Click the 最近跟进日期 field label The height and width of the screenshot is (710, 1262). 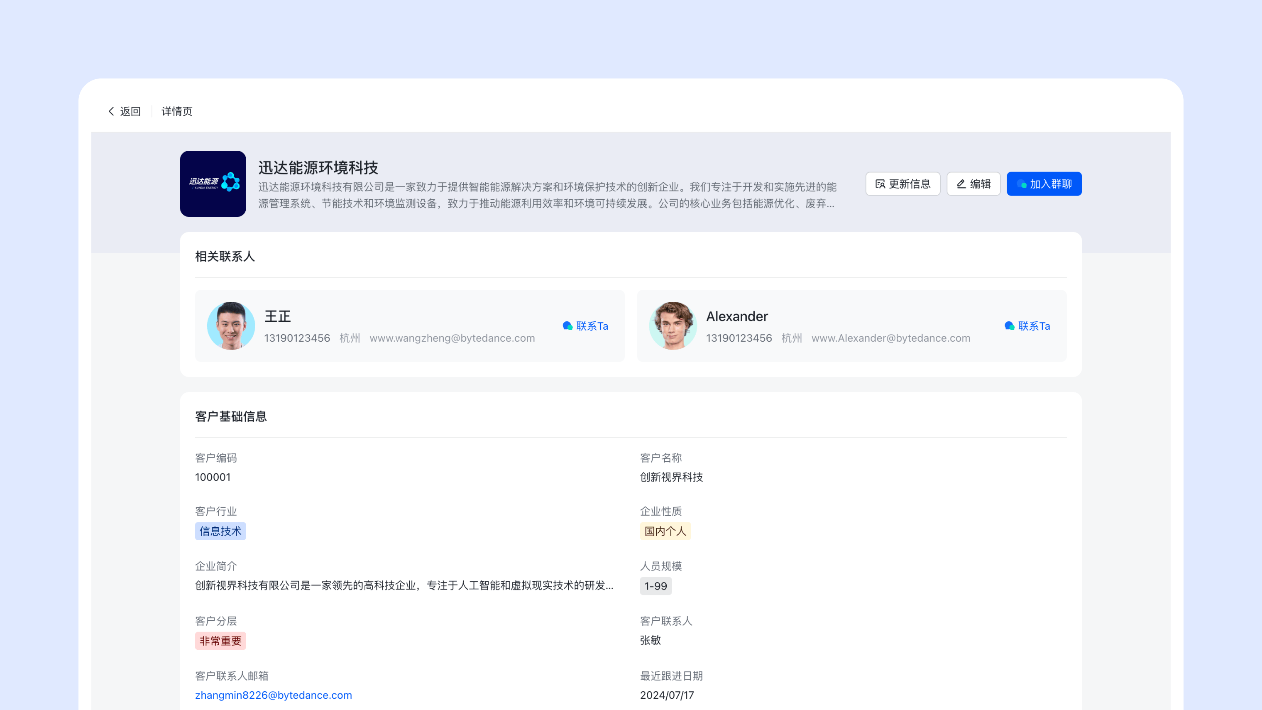click(x=671, y=676)
